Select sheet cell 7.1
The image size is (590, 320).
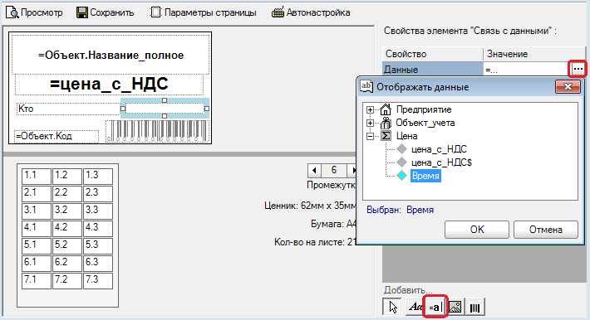tap(36, 280)
